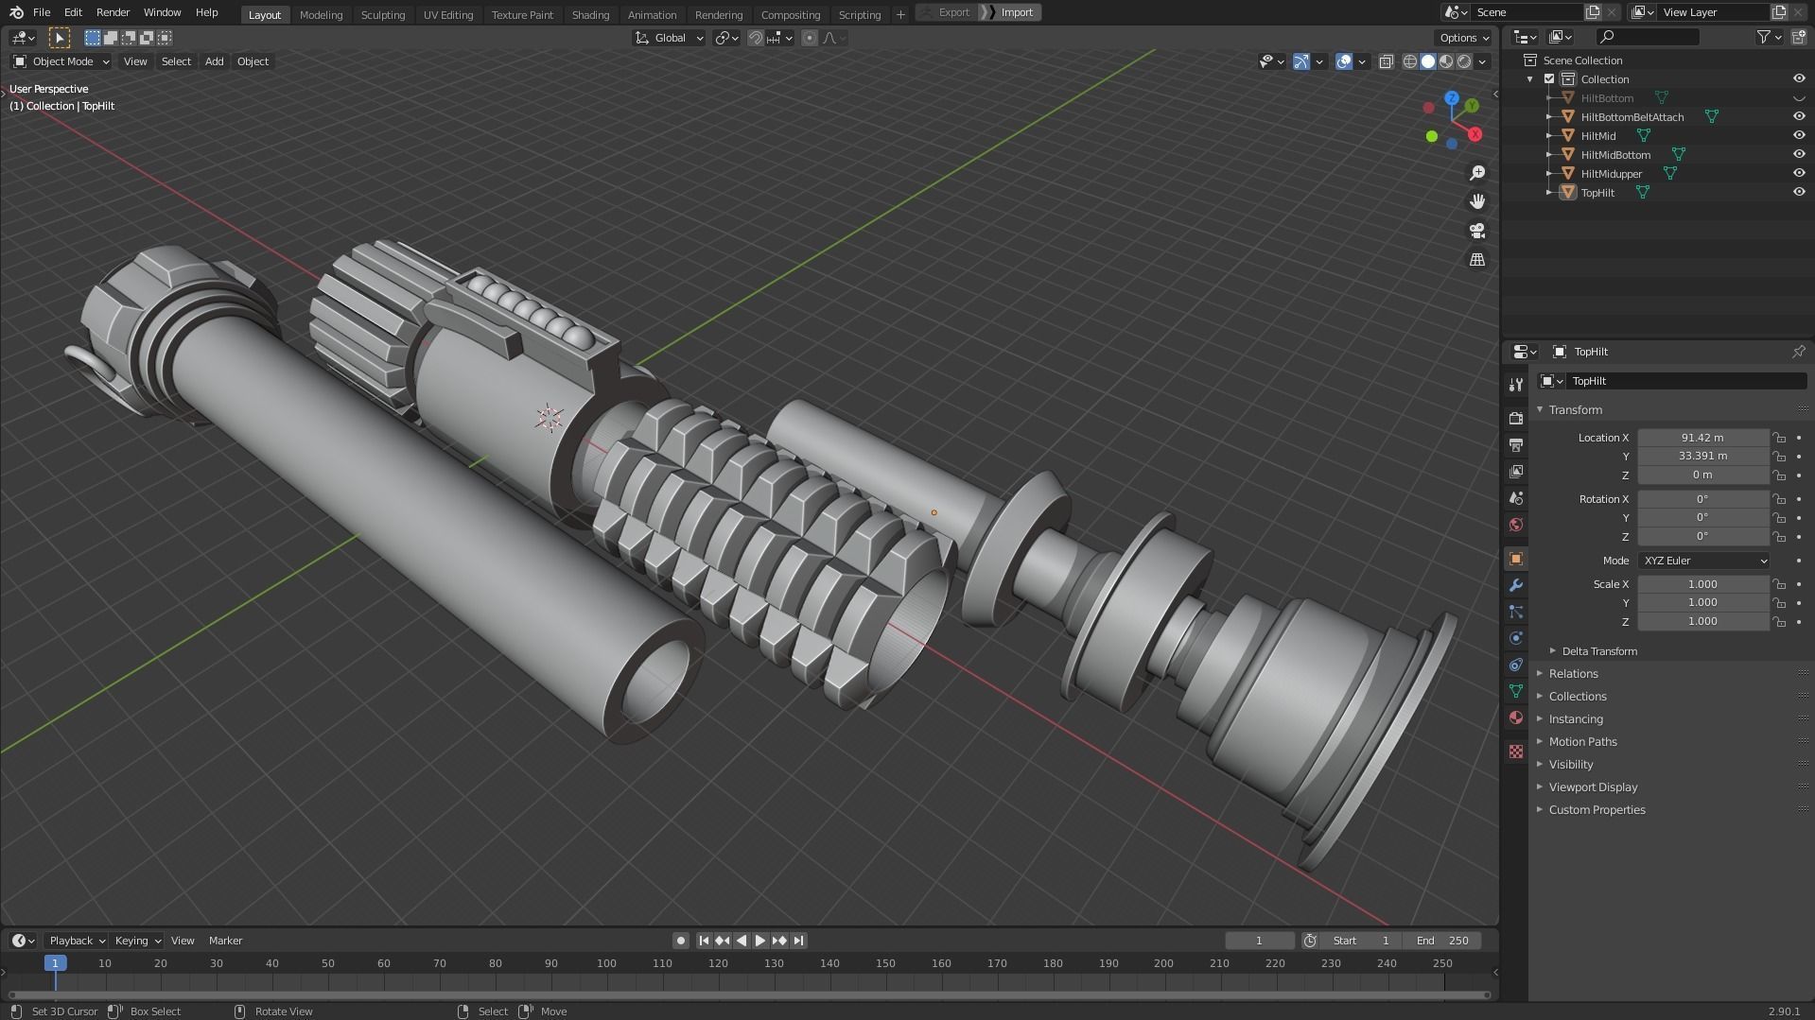Open the Options dropdown
Viewport: 1815px width, 1020px height.
coord(1463,38)
